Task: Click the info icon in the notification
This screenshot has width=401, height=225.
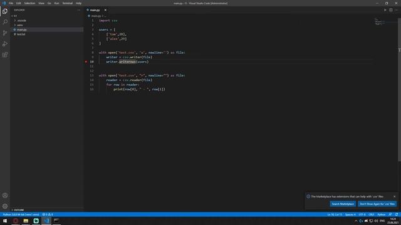Action: 308,196
